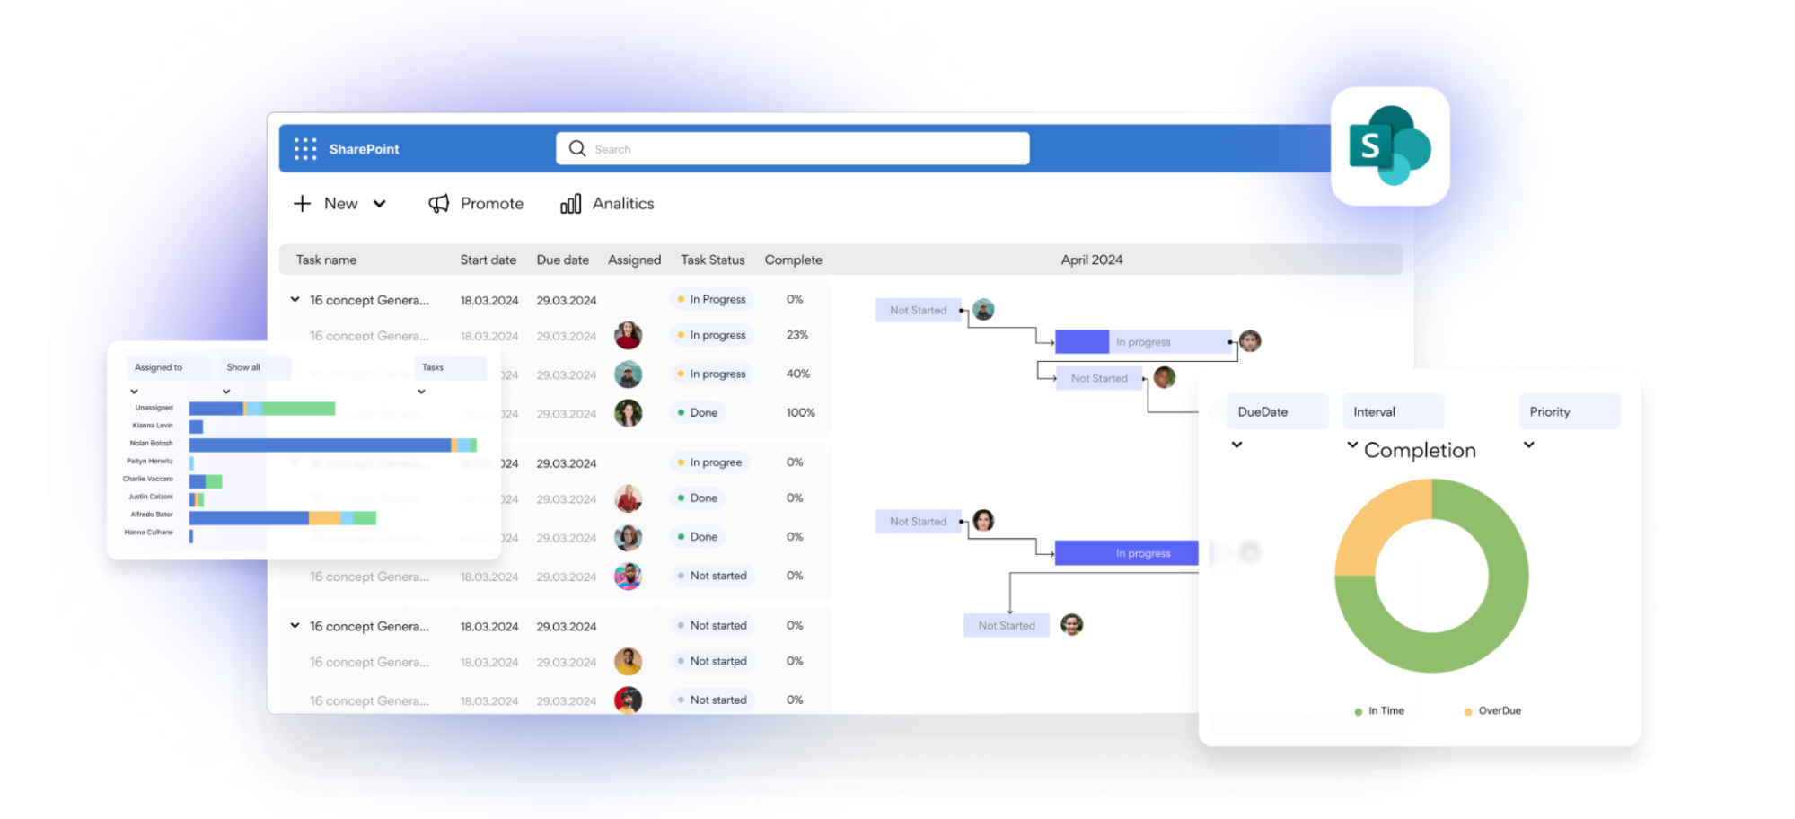The image size is (1795, 819).
Task: Sort by the Start date column header
Action: tap(488, 260)
